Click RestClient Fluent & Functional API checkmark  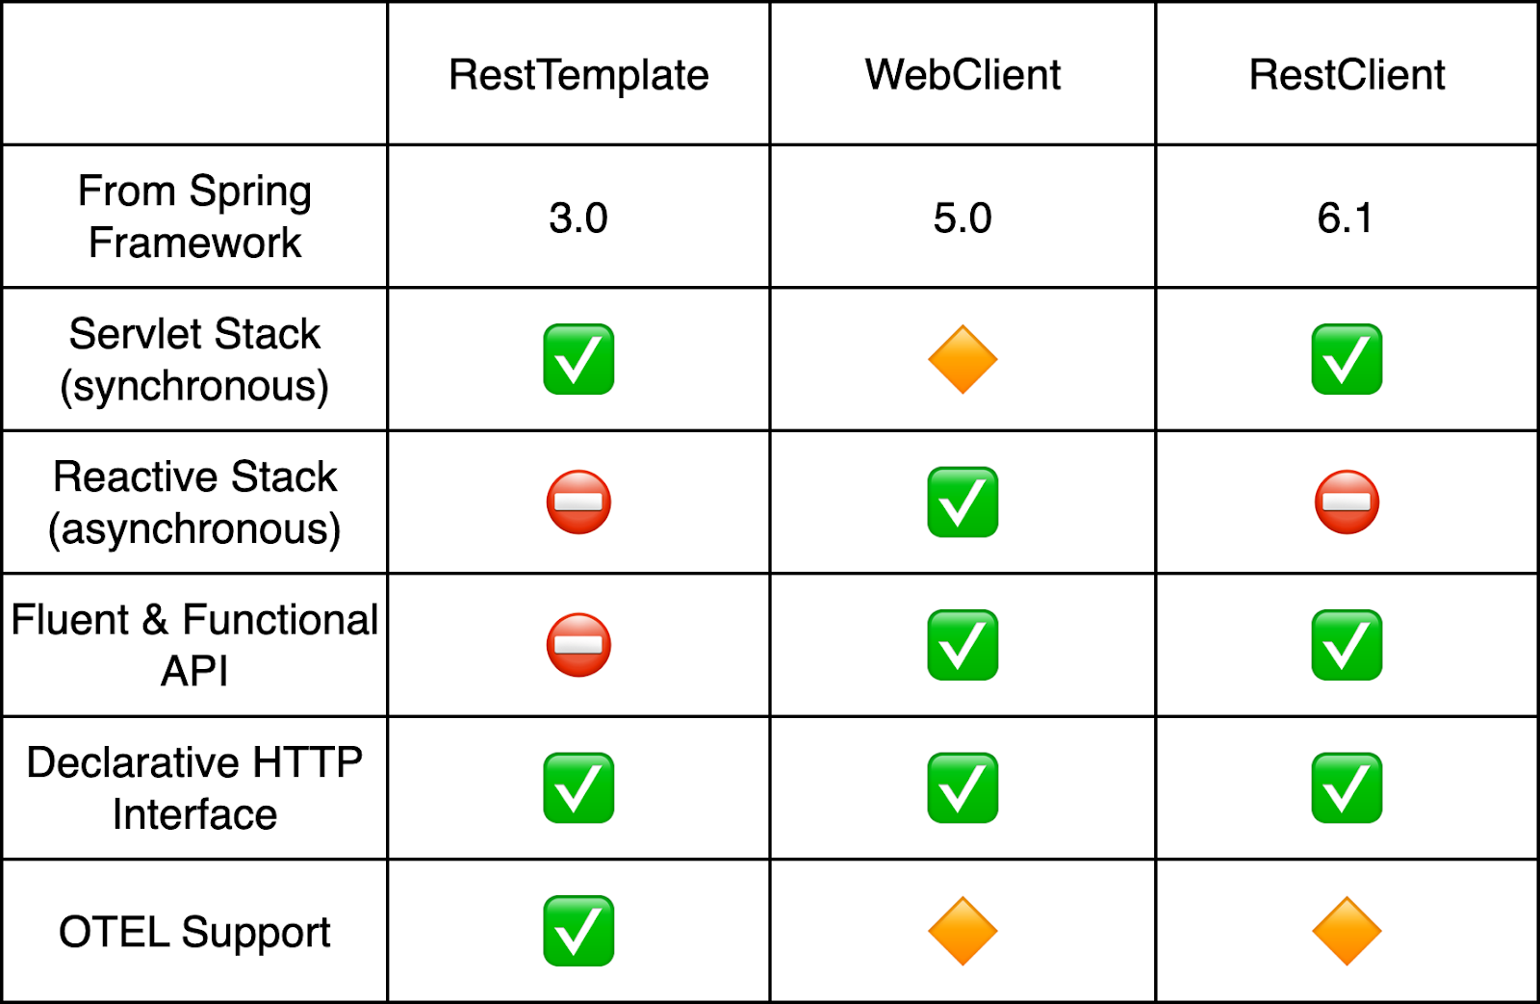1347,645
